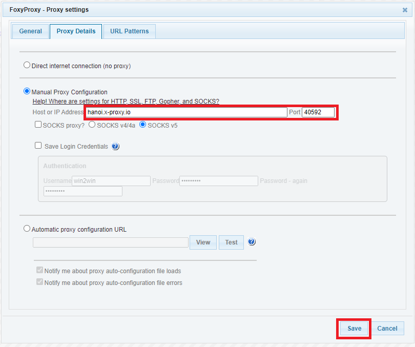The height and width of the screenshot is (347, 415).
Task: Enable Save Login Credentials checkbox
Action: click(38, 146)
